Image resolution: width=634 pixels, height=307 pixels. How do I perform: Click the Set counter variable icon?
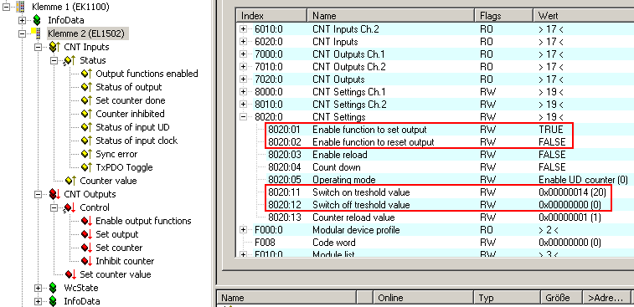(86, 248)
